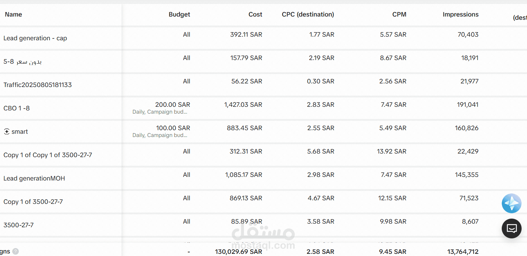Click the help question mark in totals row

click(x=15, y=252)
